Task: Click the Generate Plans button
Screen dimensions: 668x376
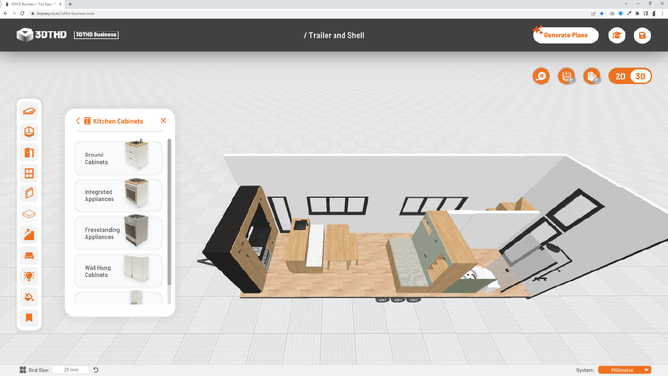Action: (x=566, y=35)
